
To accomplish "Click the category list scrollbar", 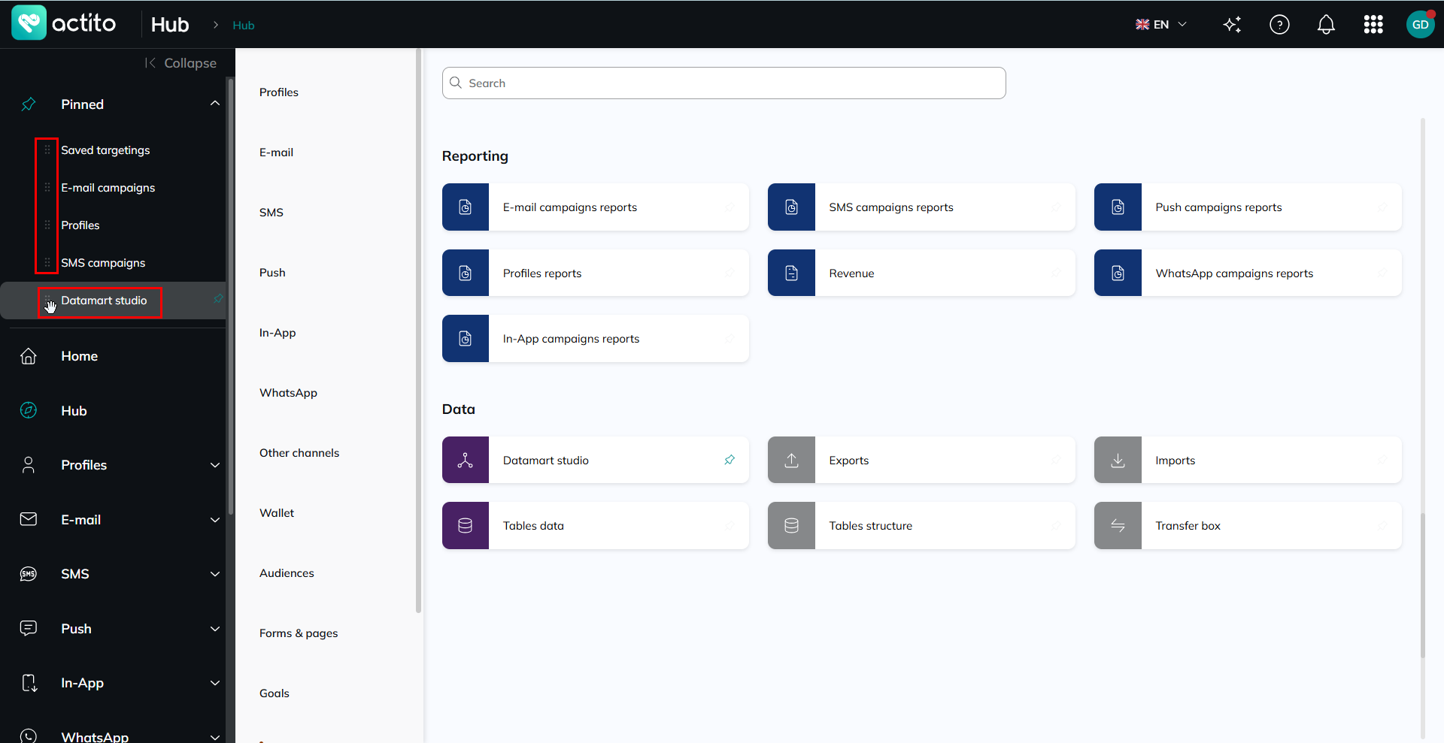I will (x=418, y=331).
